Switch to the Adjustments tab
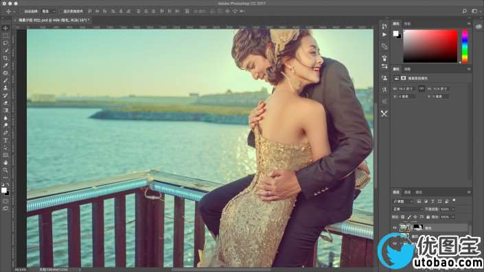Image resolution: width=484 pixels, height=272 pixels. click(407, 69)
